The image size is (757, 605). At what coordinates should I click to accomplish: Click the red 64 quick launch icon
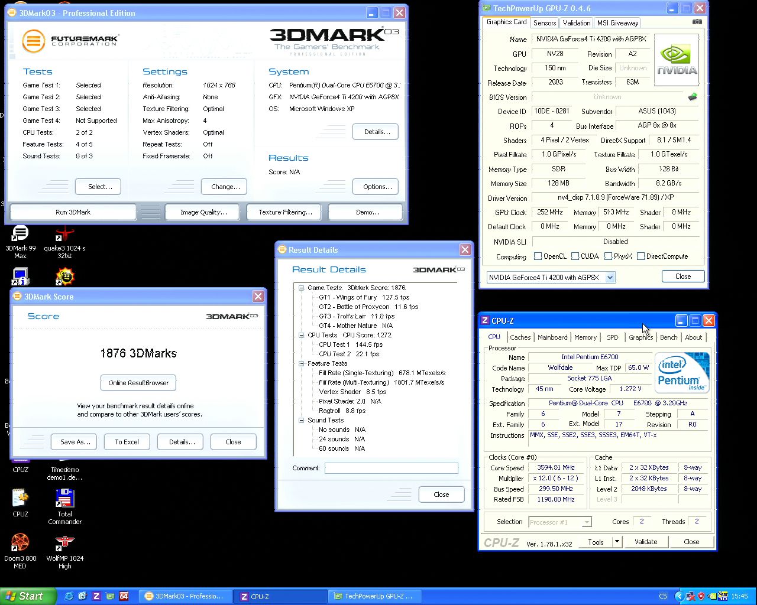click(124, 596)
